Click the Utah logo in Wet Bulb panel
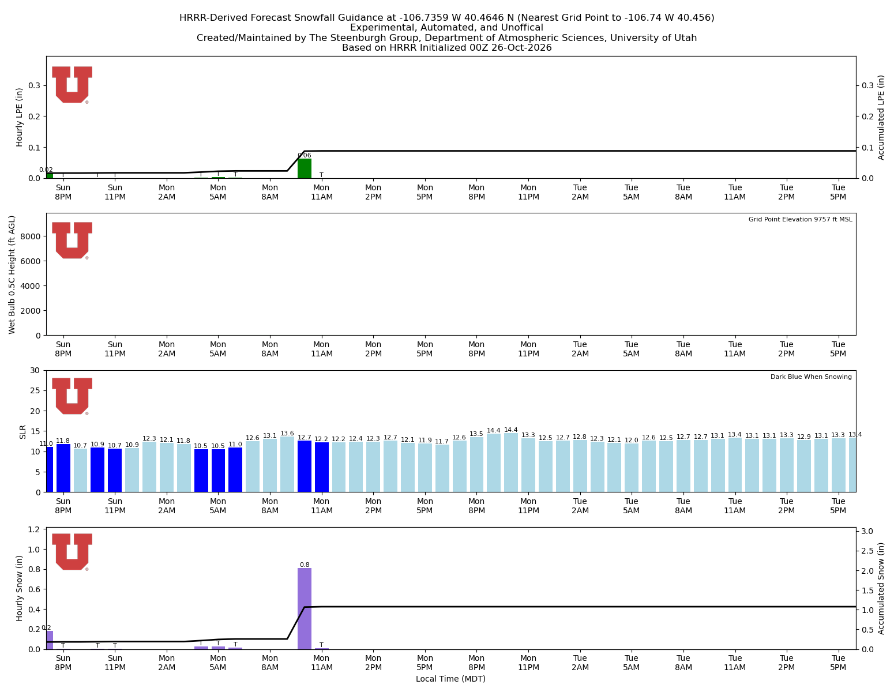 [72, 240]
